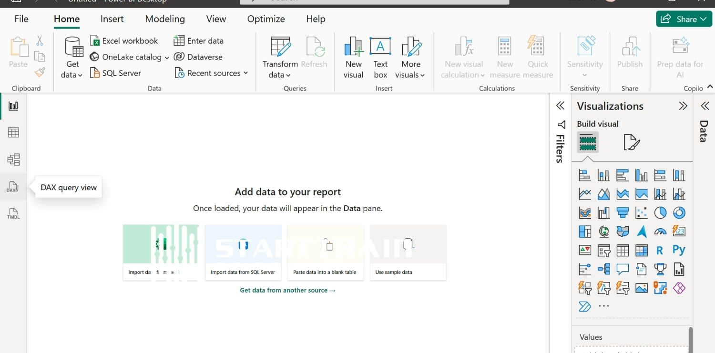Click the Format visual pane icon
This screenshot has width=715, height=353.
(x=631, y=142)
